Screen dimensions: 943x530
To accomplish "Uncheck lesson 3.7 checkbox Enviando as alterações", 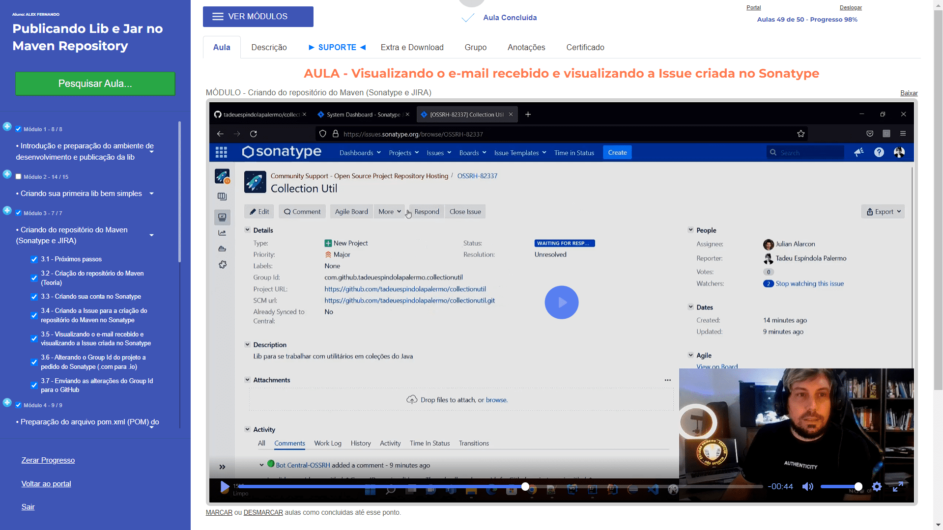I will pyautogui.click(x=34, y=385).
